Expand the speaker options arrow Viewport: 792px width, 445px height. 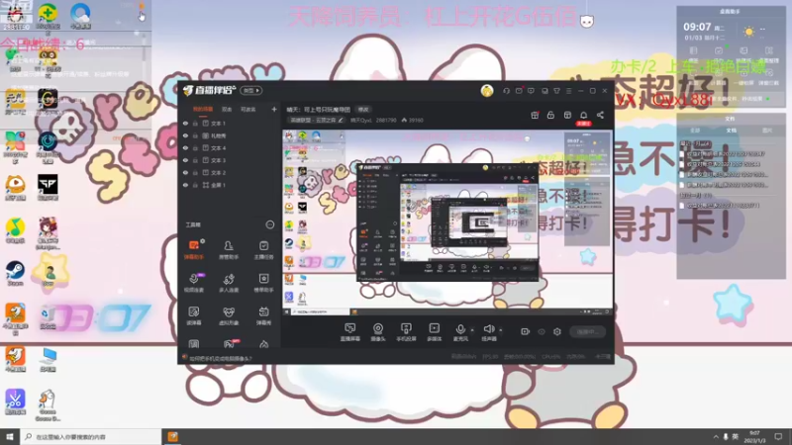click(501, 330)
